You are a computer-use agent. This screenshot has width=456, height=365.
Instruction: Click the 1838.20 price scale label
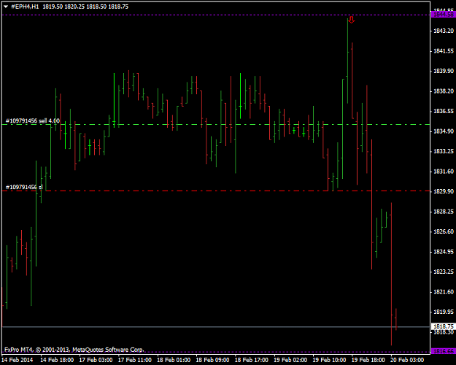[x=444, y=91]
